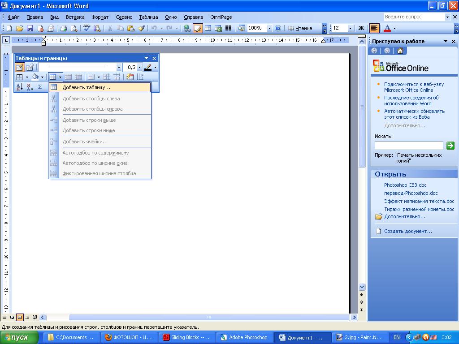Switch to Print Layout view button
Image resolution: width=459 pixels, height=344 pixels.
(20, 317)
